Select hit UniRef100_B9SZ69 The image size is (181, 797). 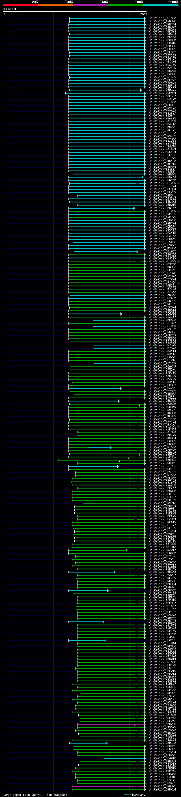tap(162, 65)
